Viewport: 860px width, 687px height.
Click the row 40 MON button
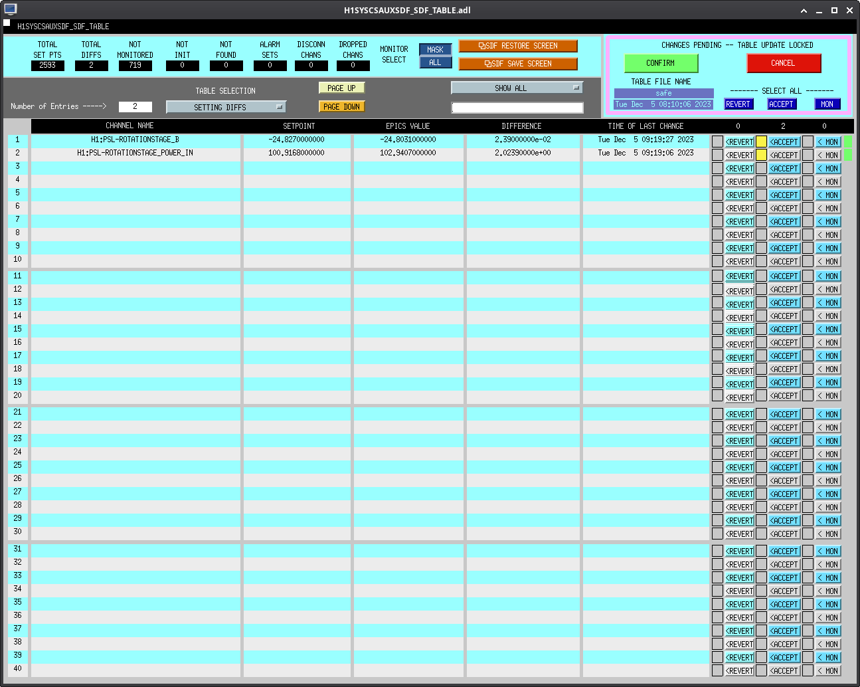(828, 671)
